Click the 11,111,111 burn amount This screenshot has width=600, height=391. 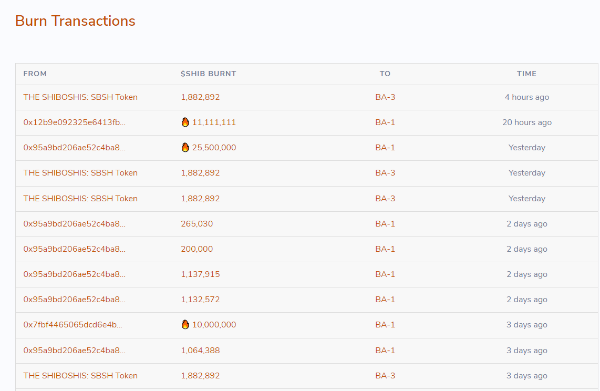pos(214,122)
